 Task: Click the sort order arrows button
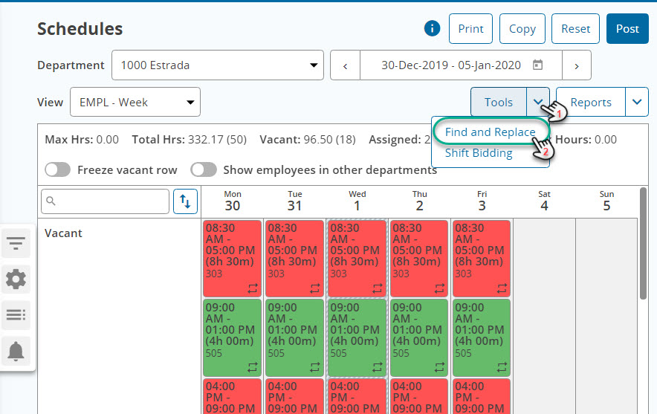coord(185,201)
